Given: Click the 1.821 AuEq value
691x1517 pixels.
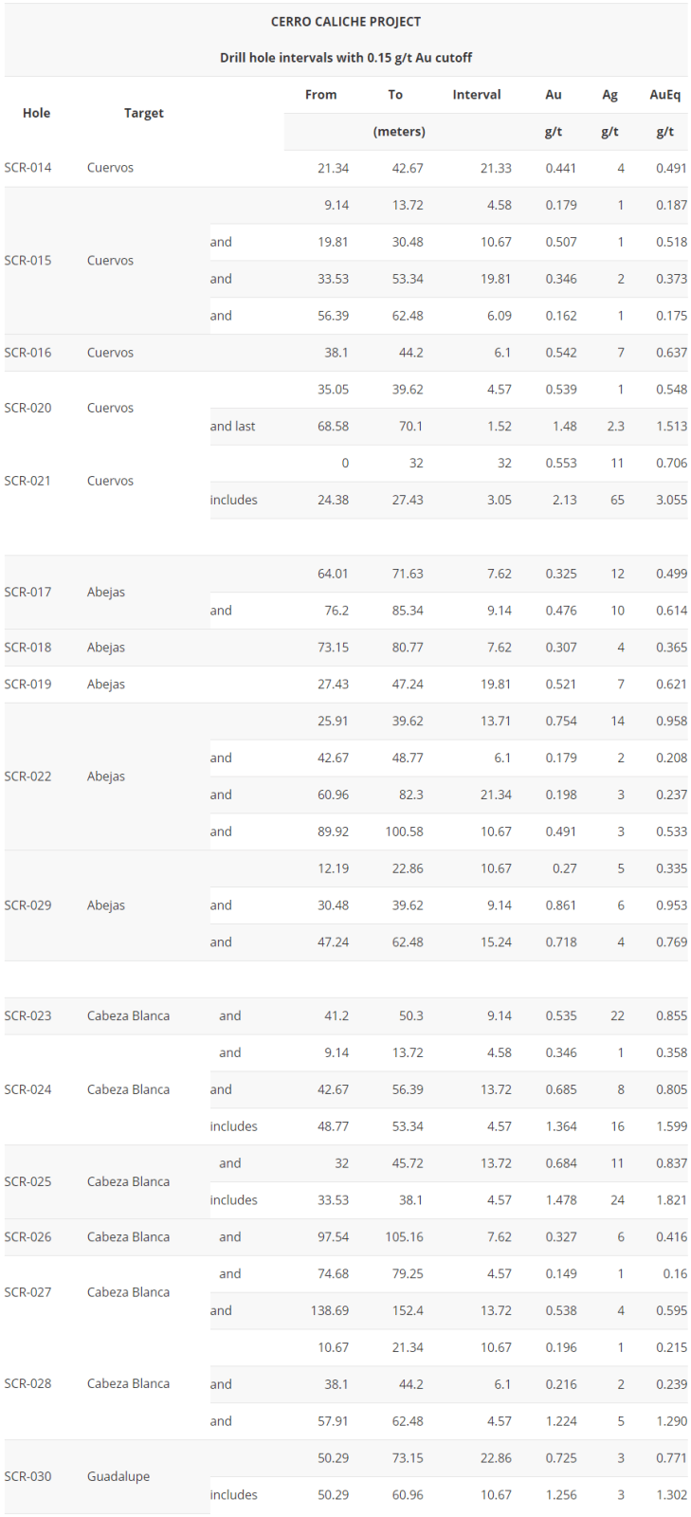Looking at the screenshot, I should click(671, 1200).
